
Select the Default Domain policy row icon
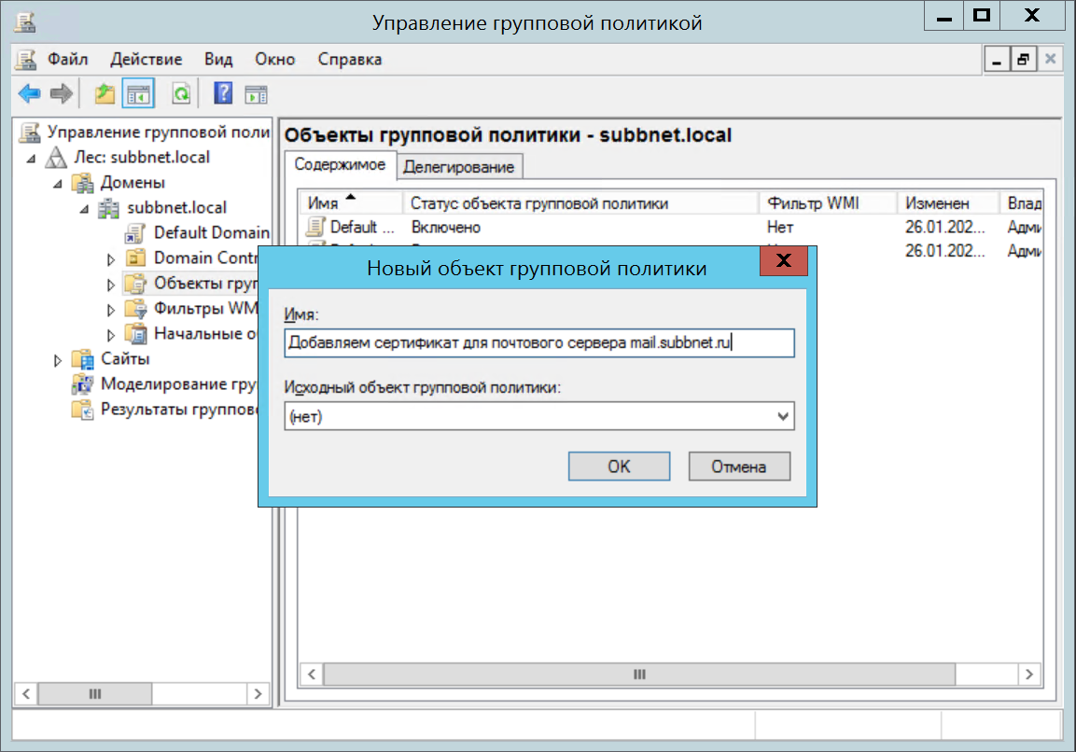(x=317, y=227)
